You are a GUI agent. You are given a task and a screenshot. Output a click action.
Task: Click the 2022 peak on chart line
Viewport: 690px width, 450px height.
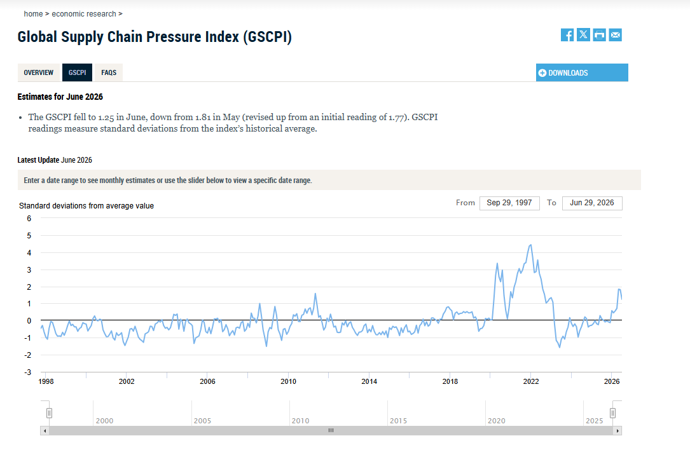531,245
